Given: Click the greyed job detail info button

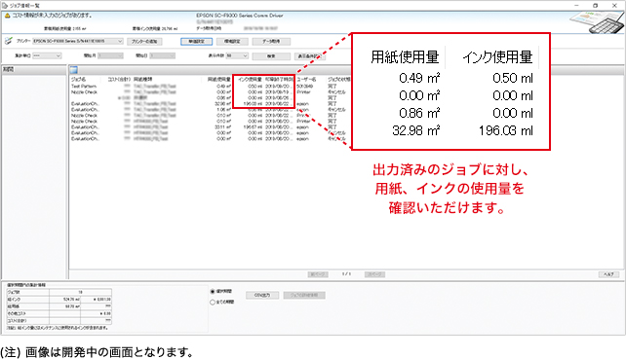Looking at the screenshot, I should click(x=304, y=295).
